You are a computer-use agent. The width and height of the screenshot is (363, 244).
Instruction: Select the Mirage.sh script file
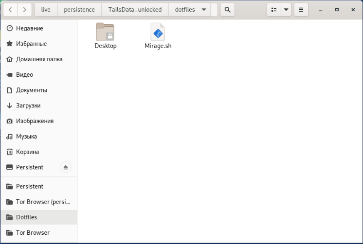(158, 32)
